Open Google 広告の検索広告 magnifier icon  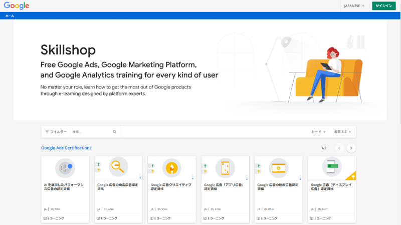118,167
